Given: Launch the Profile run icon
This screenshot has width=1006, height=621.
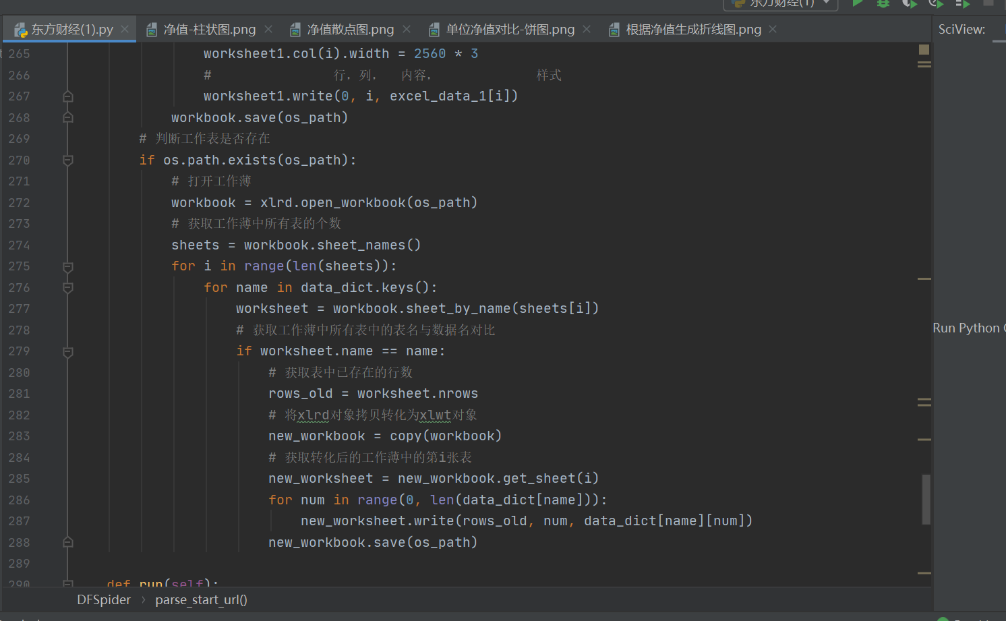Looking at the screenshot, I should [936, 3].
